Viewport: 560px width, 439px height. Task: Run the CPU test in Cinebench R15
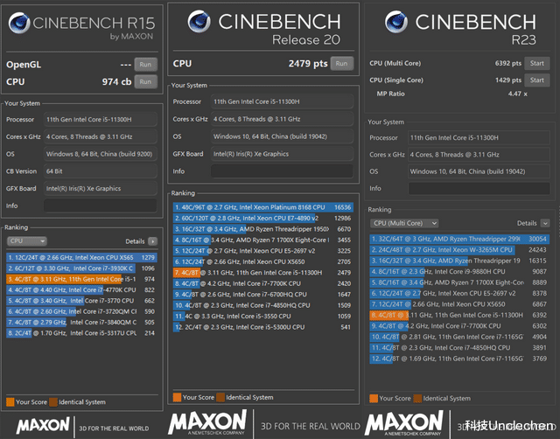(146, 81)
